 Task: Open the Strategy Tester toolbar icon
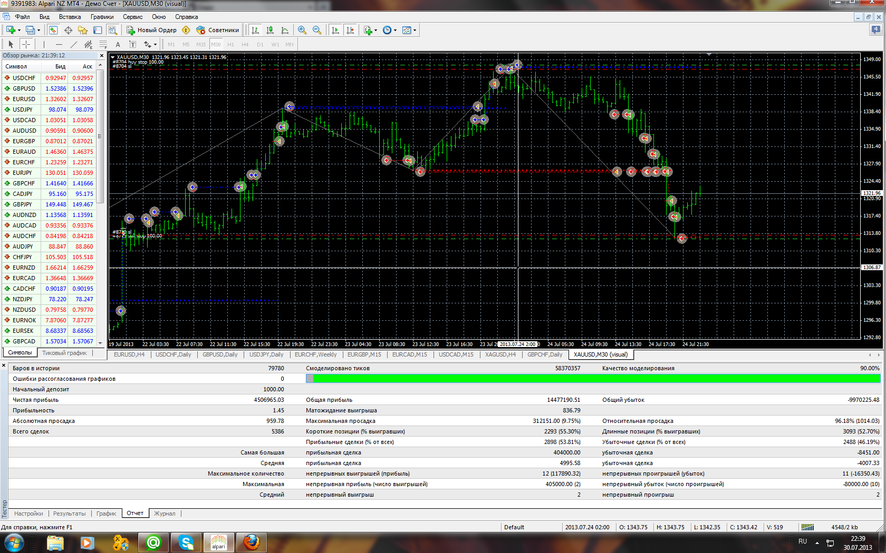click(112, 30)
